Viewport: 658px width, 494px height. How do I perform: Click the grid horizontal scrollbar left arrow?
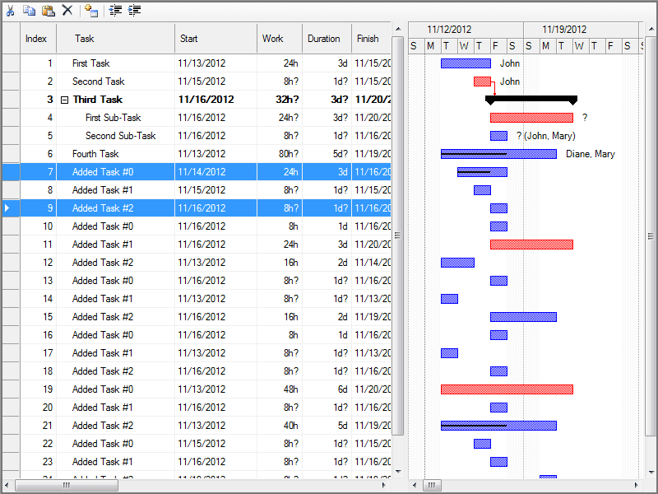tap(7, 485)
